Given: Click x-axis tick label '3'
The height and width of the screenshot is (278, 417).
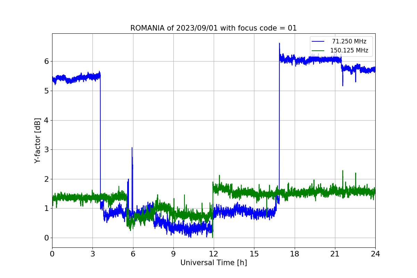Looking at the screenshot, I should click(92, 254).
